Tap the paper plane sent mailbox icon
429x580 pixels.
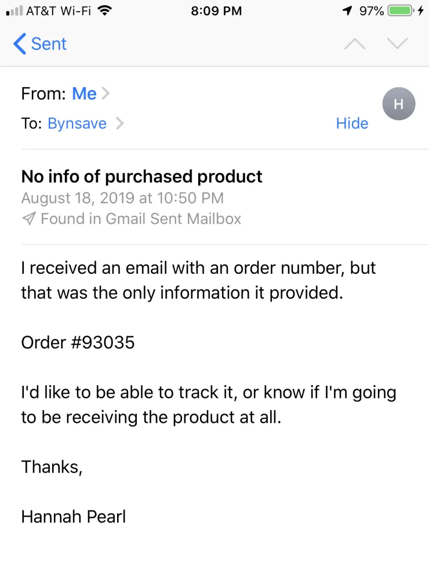point(29,219)
